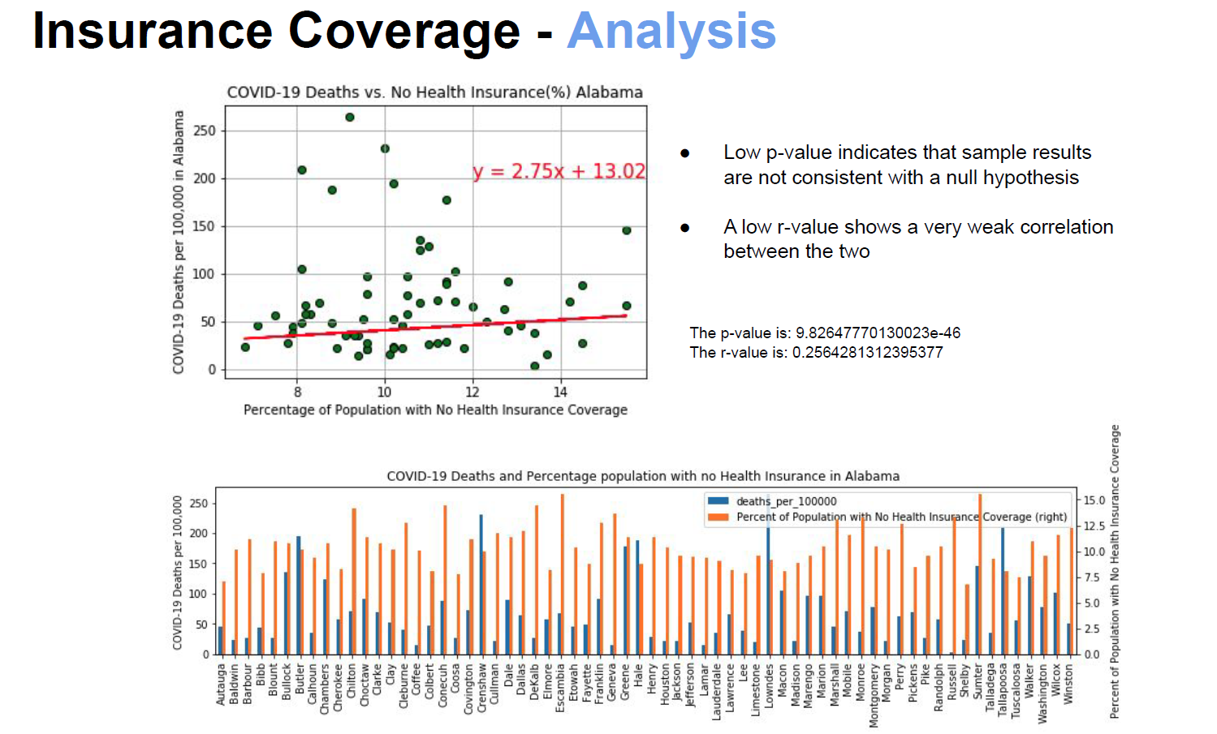Viewport: 1217px width, 734px height.
Task: Click legend label "deaths_per_100000"
Action: point(786,501)
